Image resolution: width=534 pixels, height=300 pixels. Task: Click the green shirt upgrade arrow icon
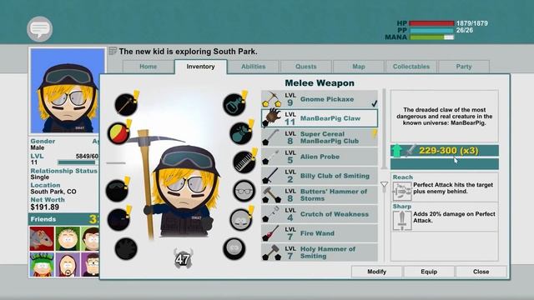coord(396,150)
